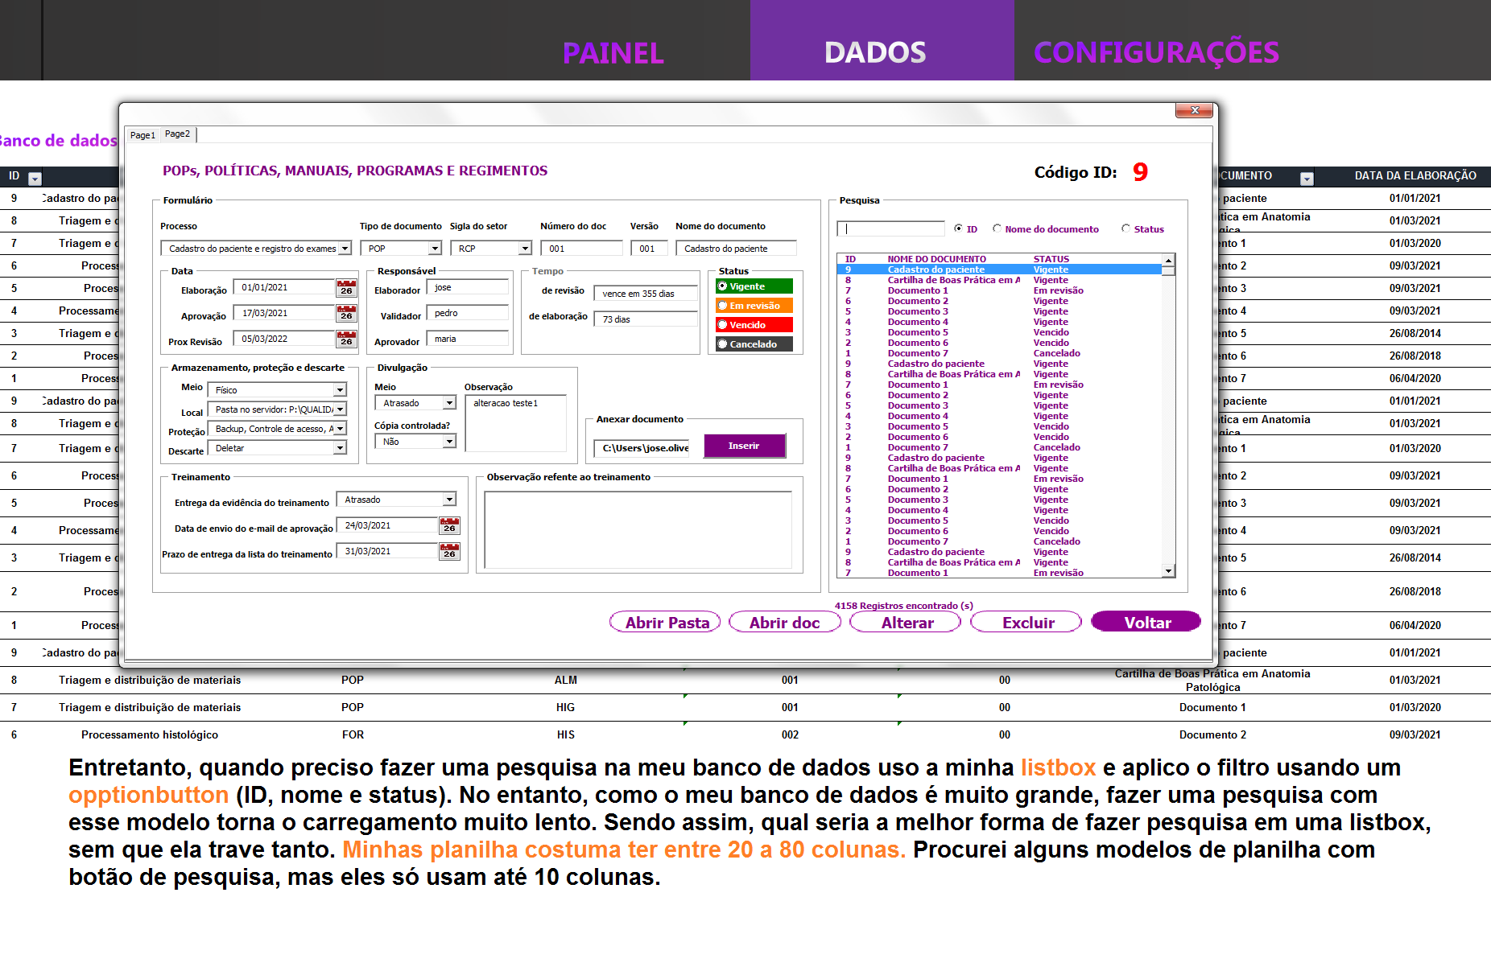Viewport: 1491px width, 975px height.
Task: Select highlighted Cadastro do paciente list row
Action: [999, 269]
